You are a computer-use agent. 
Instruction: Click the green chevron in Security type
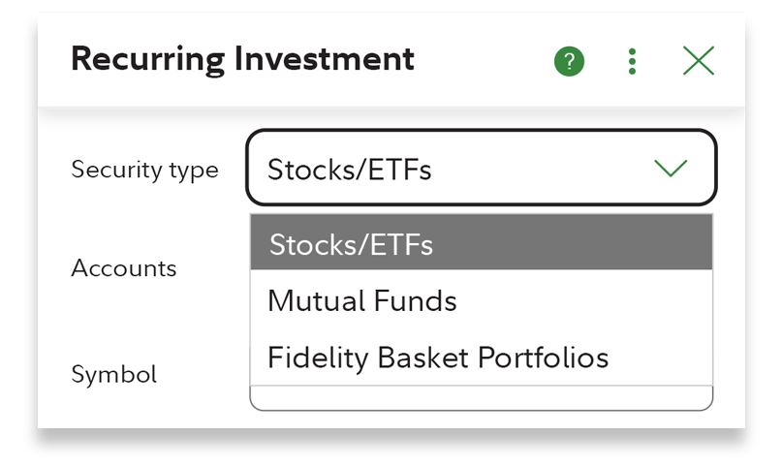click(x=671, y=169)
